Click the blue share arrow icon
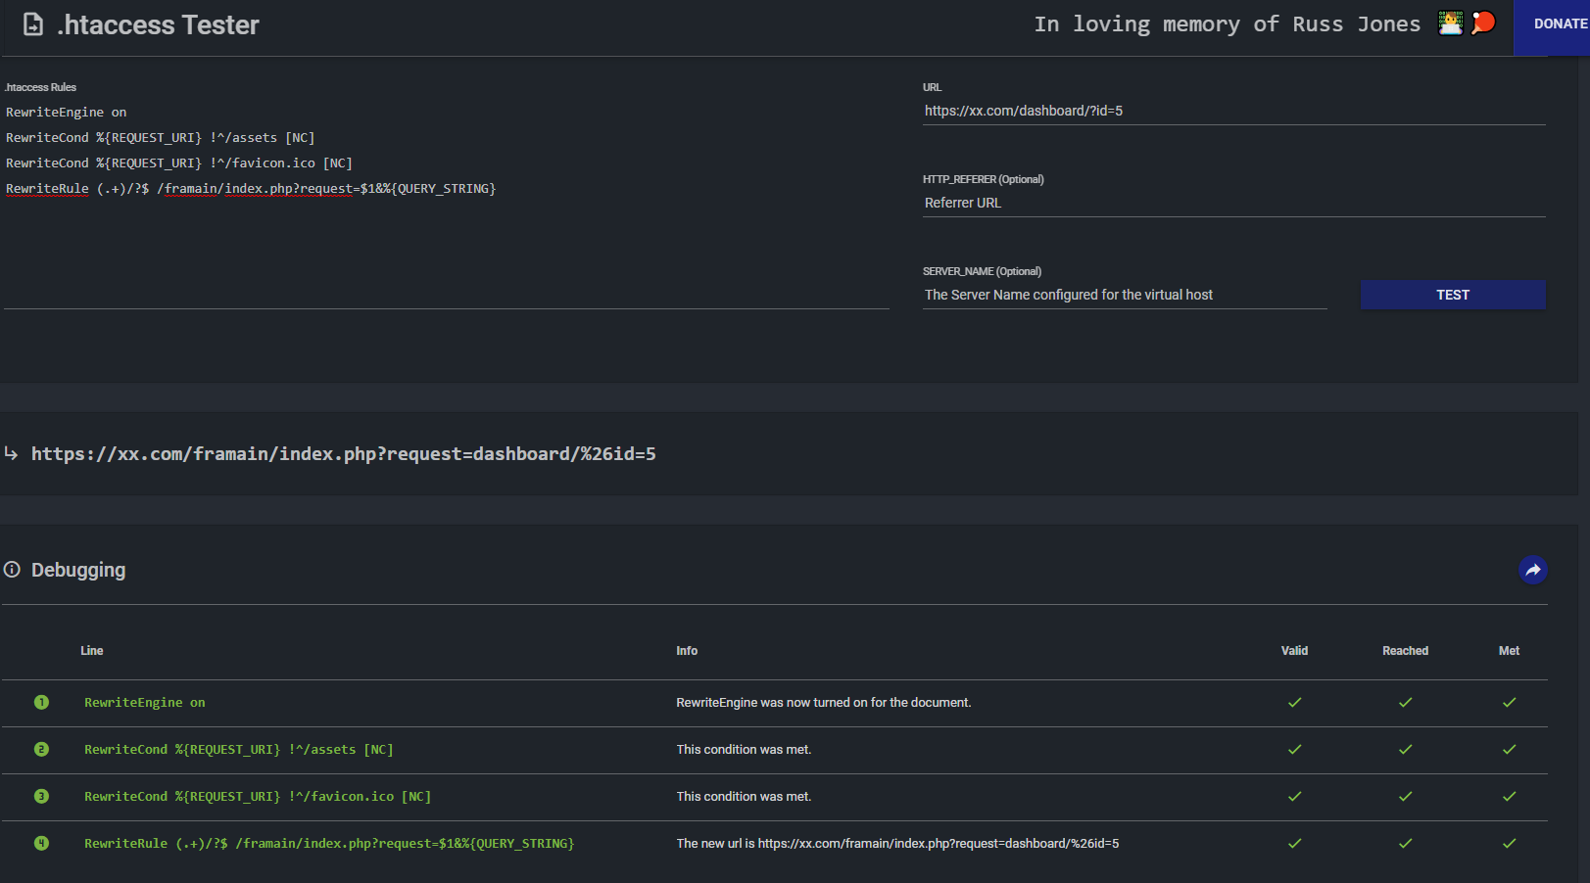 [1532, 570]
